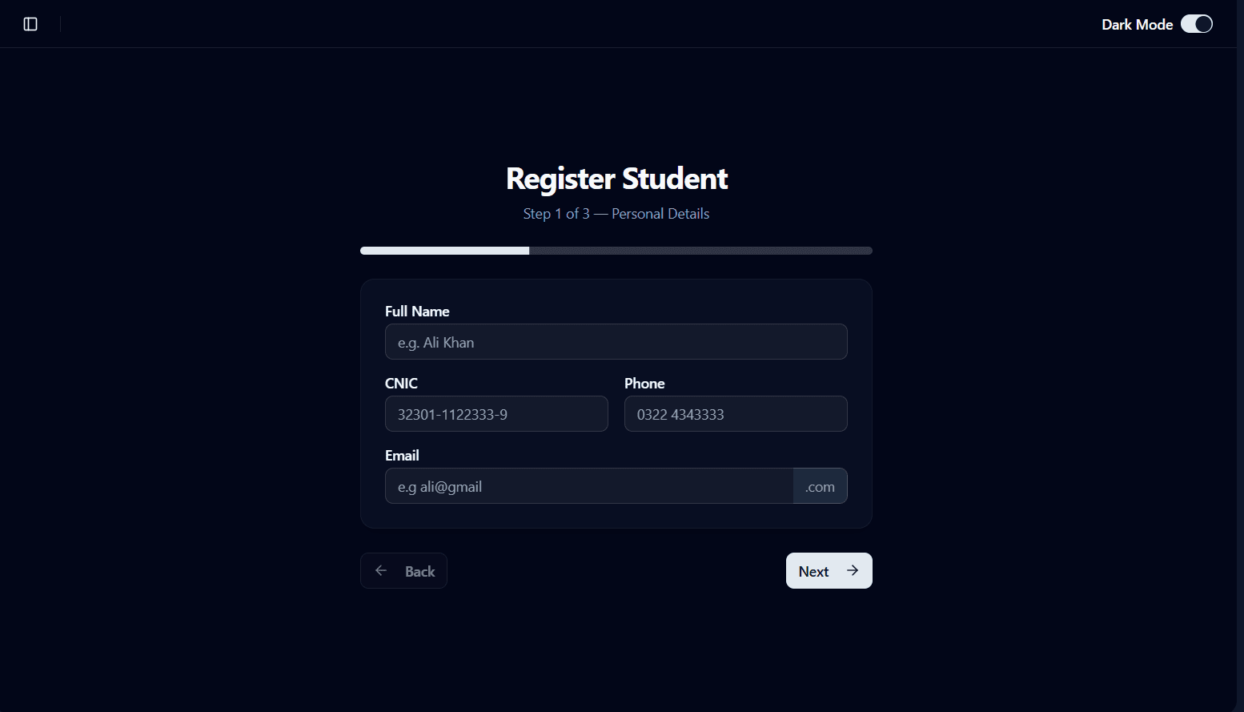Click the Email input field
Image resolution: width=1244 pixels, height=712 pixels.
click(584, 486)
